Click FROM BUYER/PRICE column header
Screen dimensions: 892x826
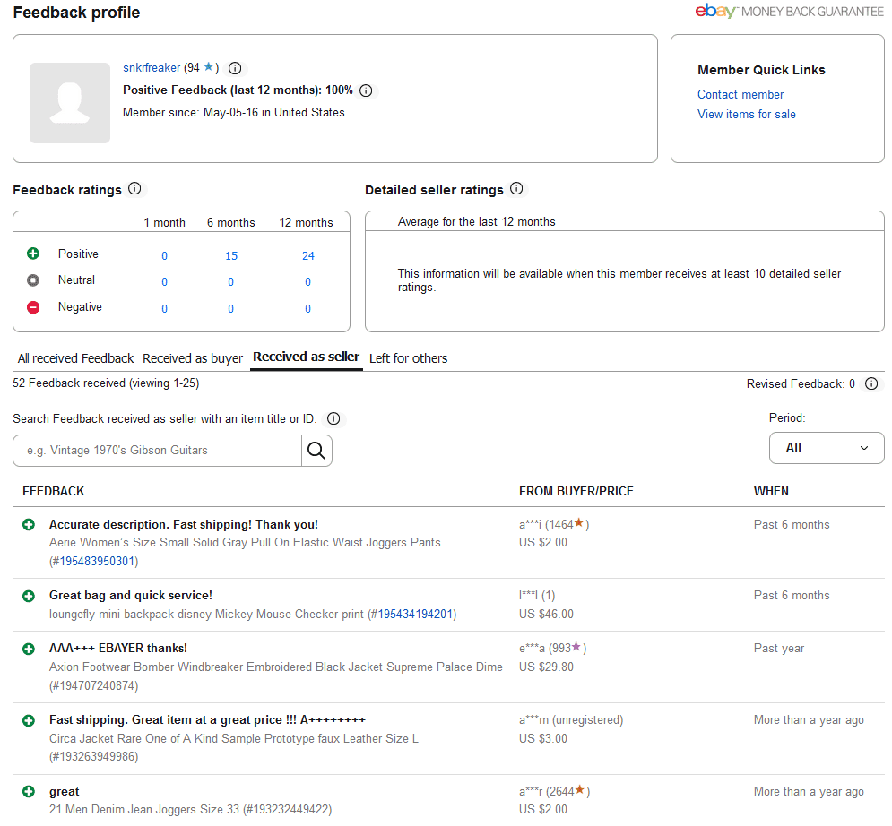pos(576,491)
